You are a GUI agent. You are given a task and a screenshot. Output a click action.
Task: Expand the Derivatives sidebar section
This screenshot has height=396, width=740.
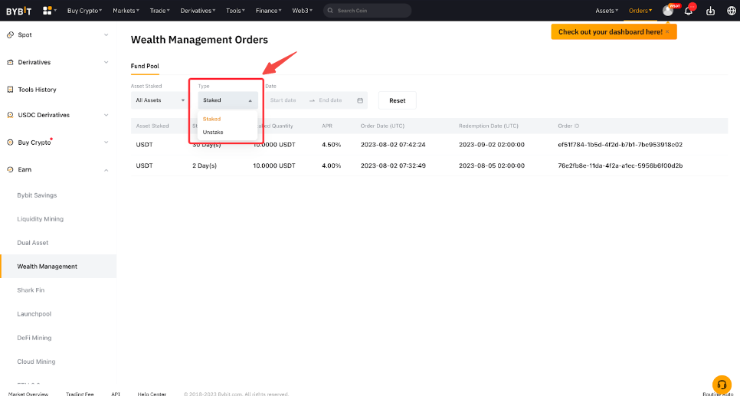[106, 62]
